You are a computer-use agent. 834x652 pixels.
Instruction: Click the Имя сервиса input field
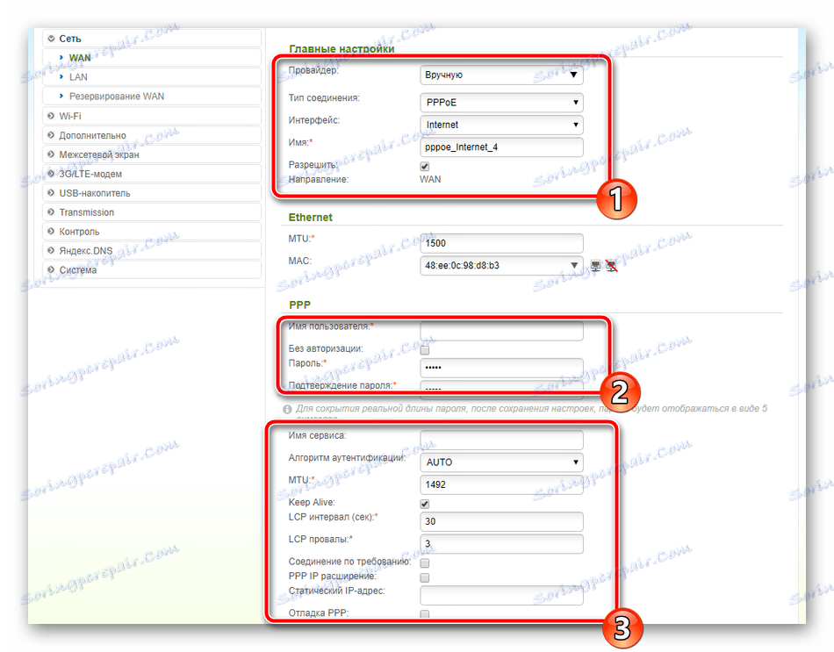(501, 440)
